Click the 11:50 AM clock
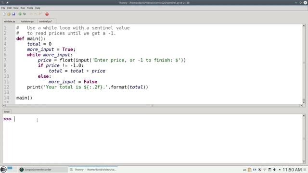This screenshot has height=173, width=308. coord(292,170)
